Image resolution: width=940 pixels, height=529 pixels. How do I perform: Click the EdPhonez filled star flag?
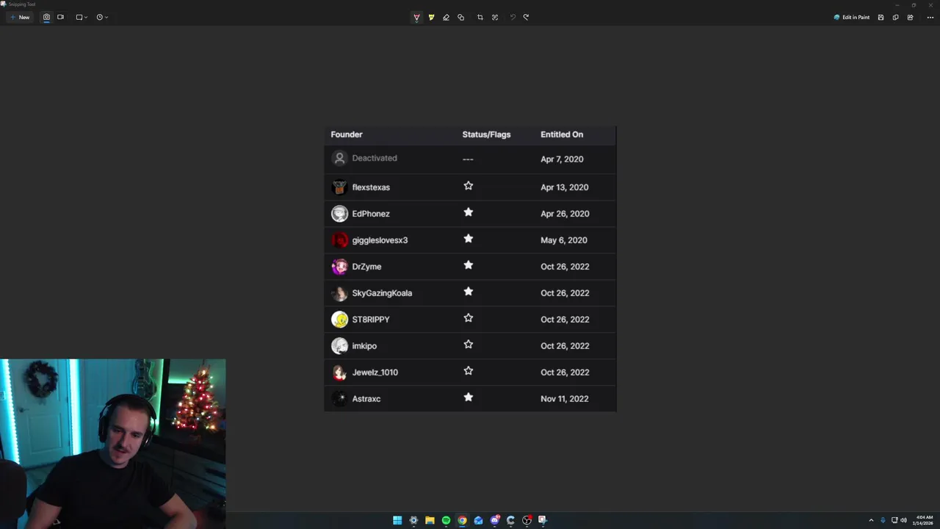click(469, 212)
